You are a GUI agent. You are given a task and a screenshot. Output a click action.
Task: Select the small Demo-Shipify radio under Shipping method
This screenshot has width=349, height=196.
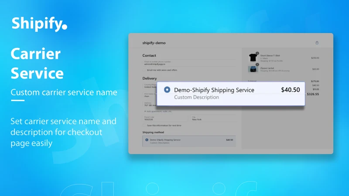coord(147,140)
